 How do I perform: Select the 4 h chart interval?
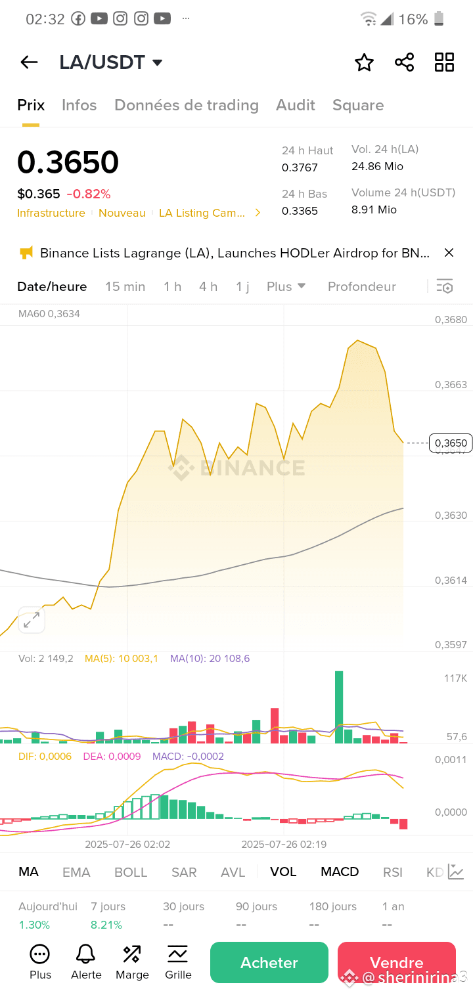[208, 286]
